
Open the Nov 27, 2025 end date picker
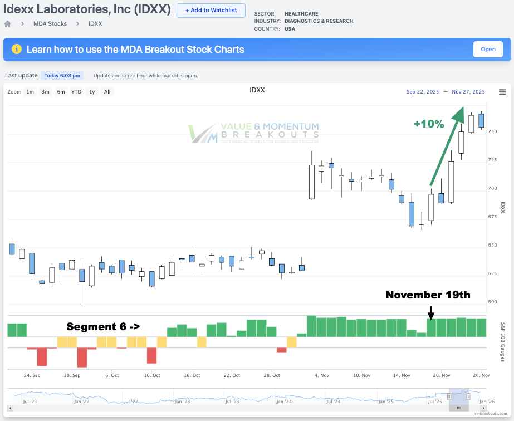click(468, 91)
